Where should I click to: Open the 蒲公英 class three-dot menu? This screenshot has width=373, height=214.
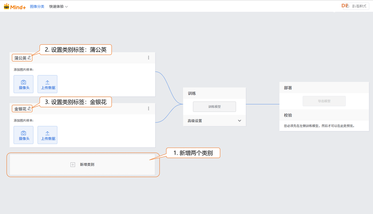click(149, 58)
